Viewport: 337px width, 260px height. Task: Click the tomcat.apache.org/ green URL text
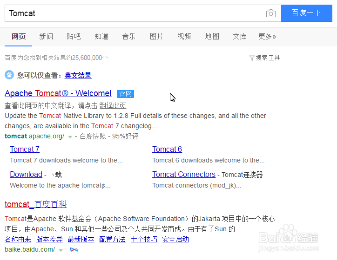click(34, 136)
